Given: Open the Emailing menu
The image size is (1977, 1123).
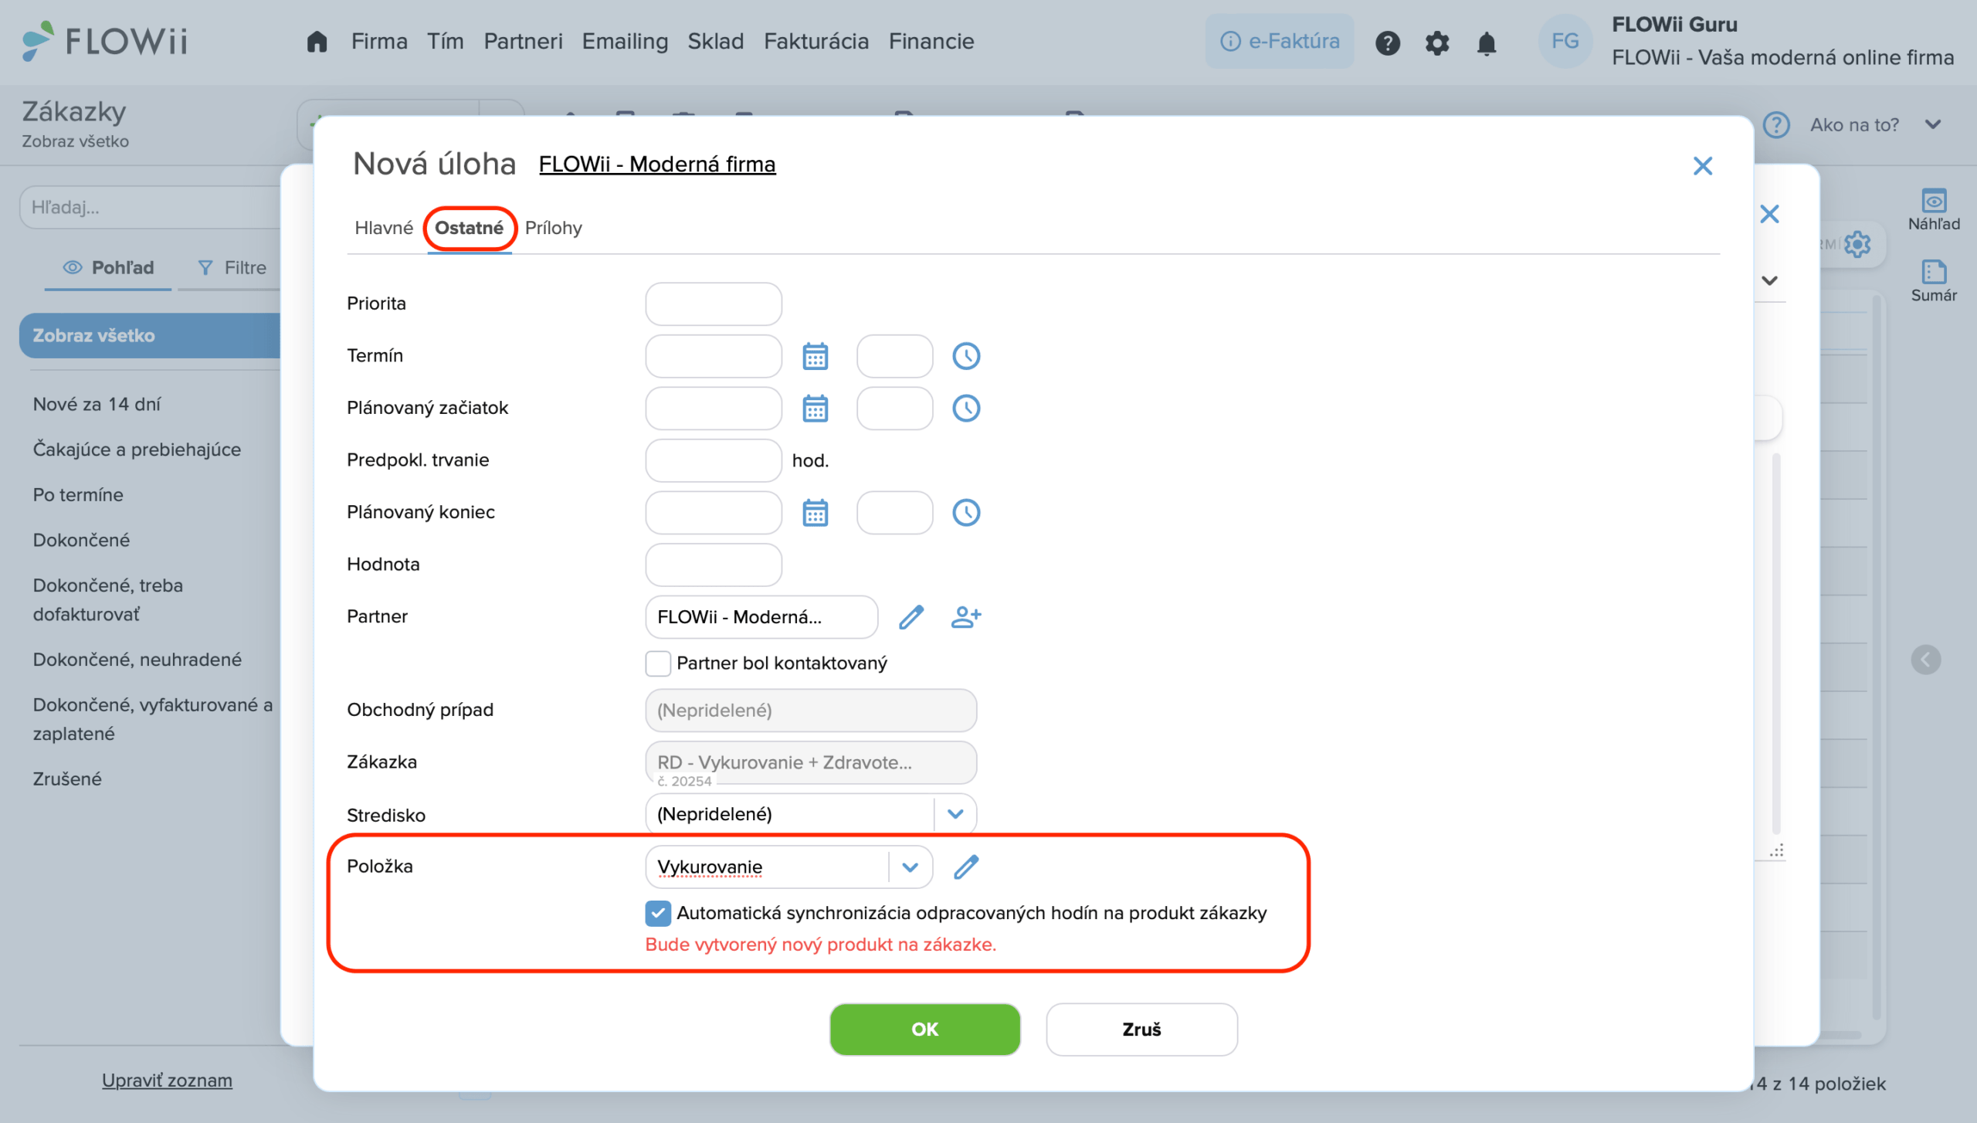Looking at the screenshot, I should point(625,42).
